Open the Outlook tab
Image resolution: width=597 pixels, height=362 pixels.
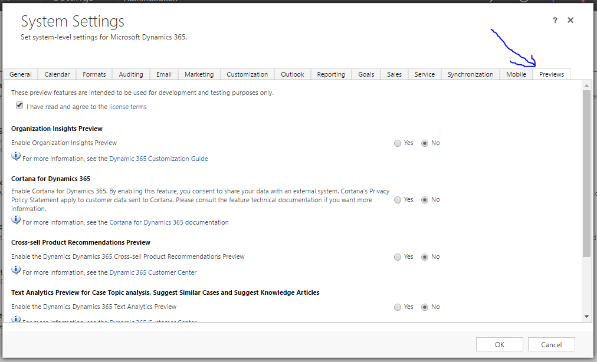click(x=293, y=74)
